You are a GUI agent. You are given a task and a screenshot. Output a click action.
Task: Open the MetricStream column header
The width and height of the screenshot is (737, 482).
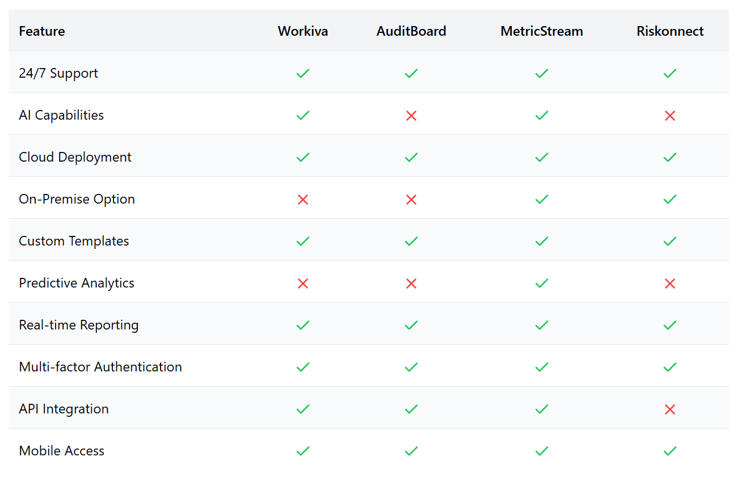pos(541,31)
